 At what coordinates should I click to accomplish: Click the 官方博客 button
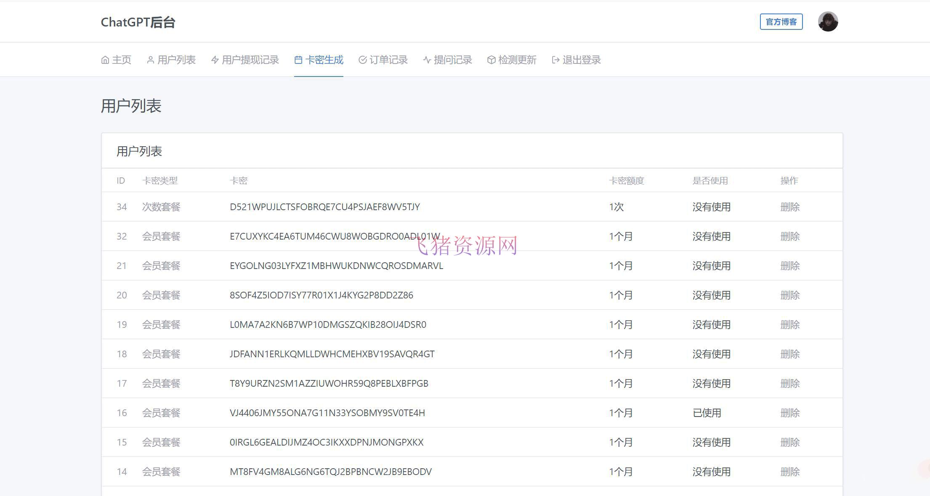(781, 22)
